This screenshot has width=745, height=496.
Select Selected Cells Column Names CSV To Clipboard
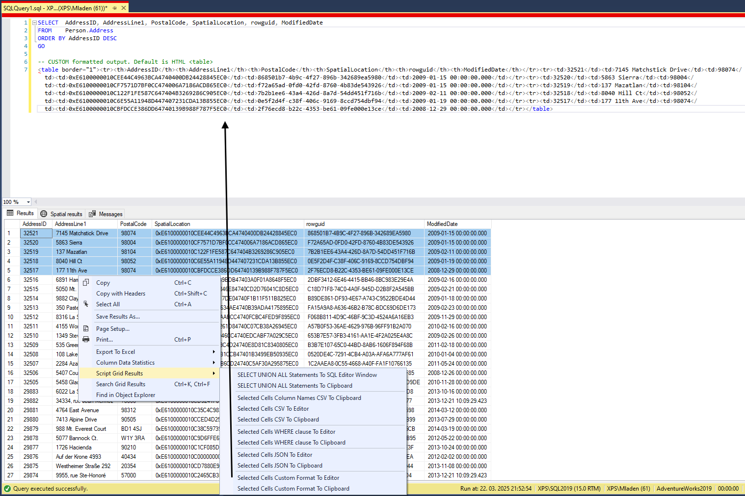313,398
